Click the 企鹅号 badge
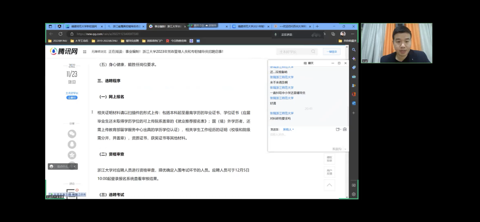The width and height of the screenshot is (480, 222). pyautogui.click(x=72, y=98)
